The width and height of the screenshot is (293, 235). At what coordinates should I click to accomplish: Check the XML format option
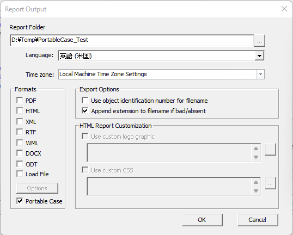[20, 121]
